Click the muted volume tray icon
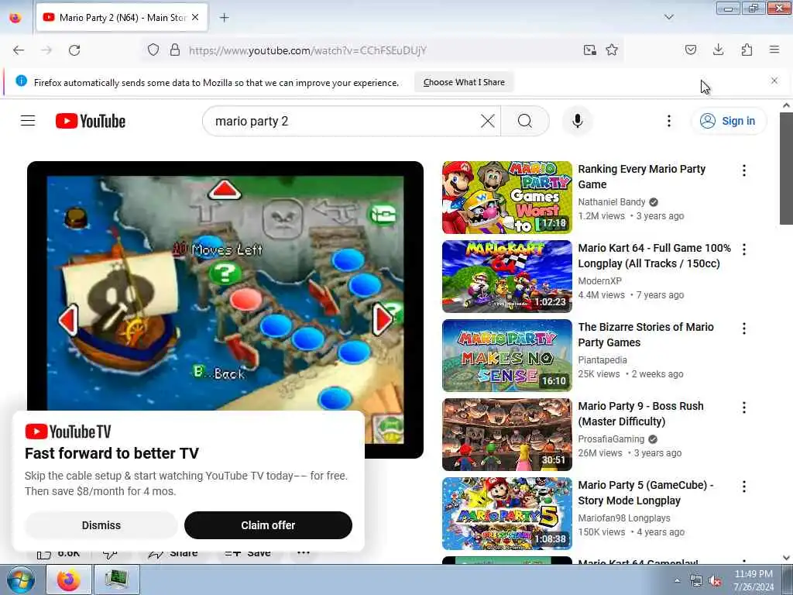This screenshot has width=793, height=595. pos(715,581)
